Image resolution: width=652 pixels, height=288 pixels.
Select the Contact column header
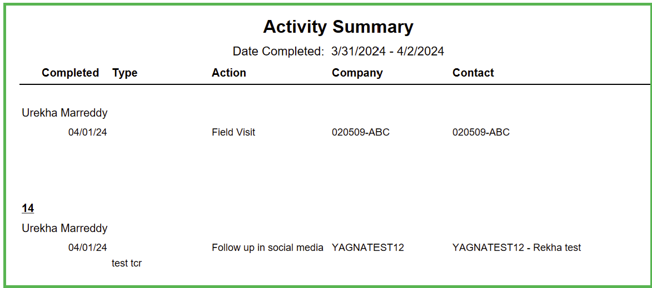[x=473, y=73]
